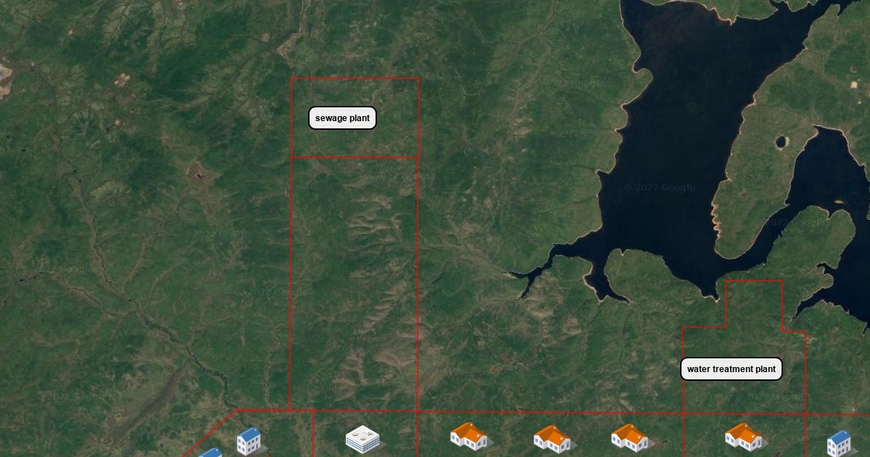The image size is (870, 457).
Task: Click the white office building icon
Action: coord(362,439)
